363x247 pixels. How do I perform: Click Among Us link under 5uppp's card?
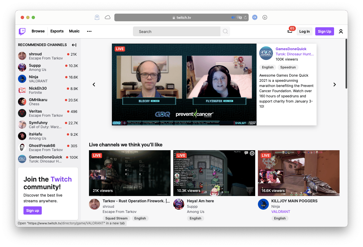tap(196, 212)
